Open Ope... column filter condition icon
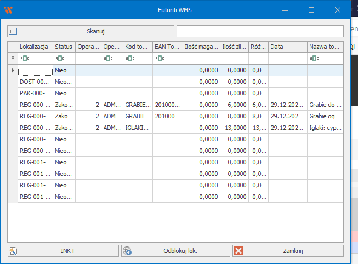This screenshot has height=264, width=358. coord(108,59)
